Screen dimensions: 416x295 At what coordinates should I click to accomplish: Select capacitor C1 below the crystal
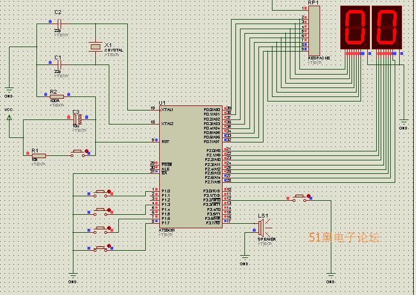click(59, 64)
